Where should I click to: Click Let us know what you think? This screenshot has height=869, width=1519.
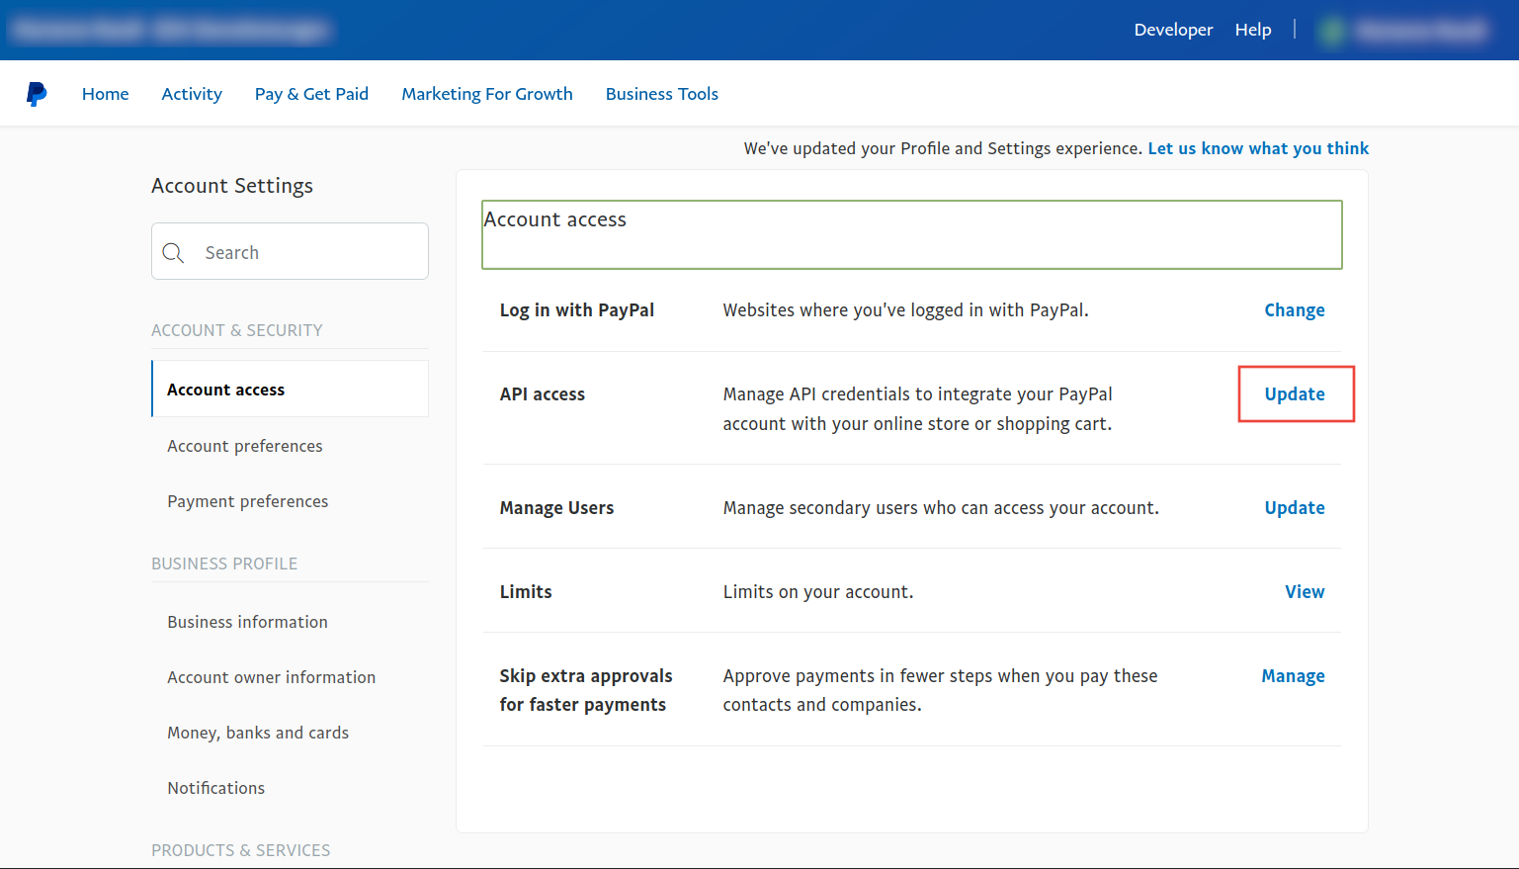1258,148
